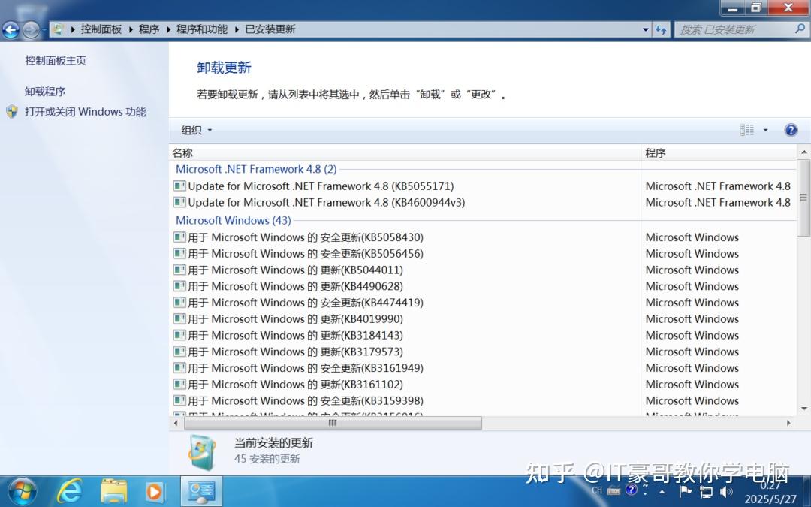811x507 pixels.
Task: Click the blue Help question mark icon
Action: tap(791, 129)
